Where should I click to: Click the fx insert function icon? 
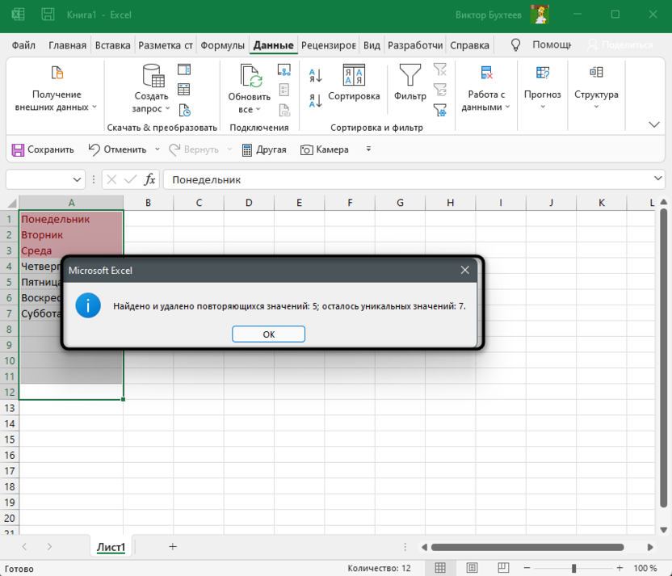click(x=149, y=179)
